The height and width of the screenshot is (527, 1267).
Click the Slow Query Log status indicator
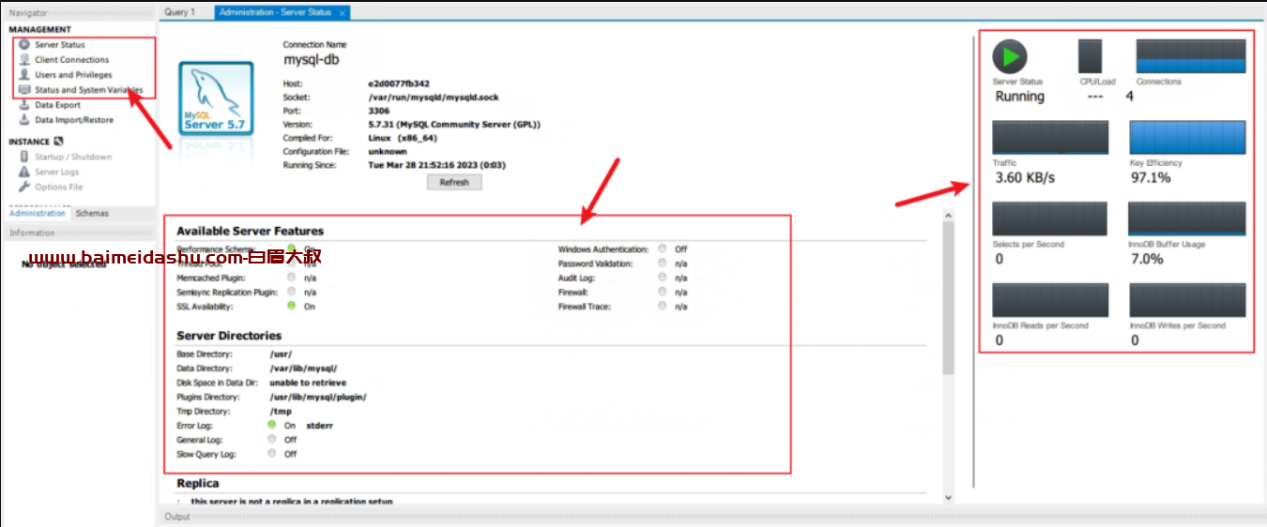click(x=272, y=453)
